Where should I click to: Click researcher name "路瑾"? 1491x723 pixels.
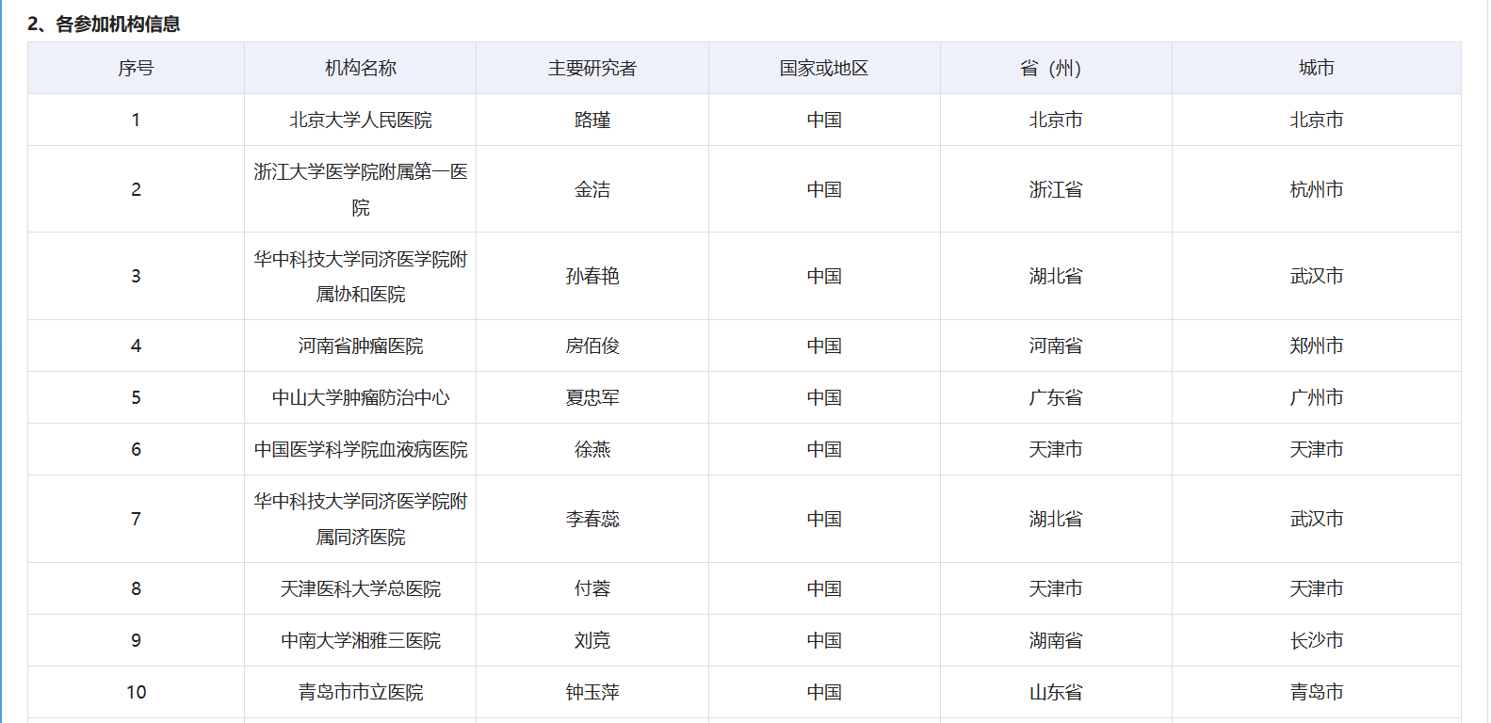(x=592, y=120)
